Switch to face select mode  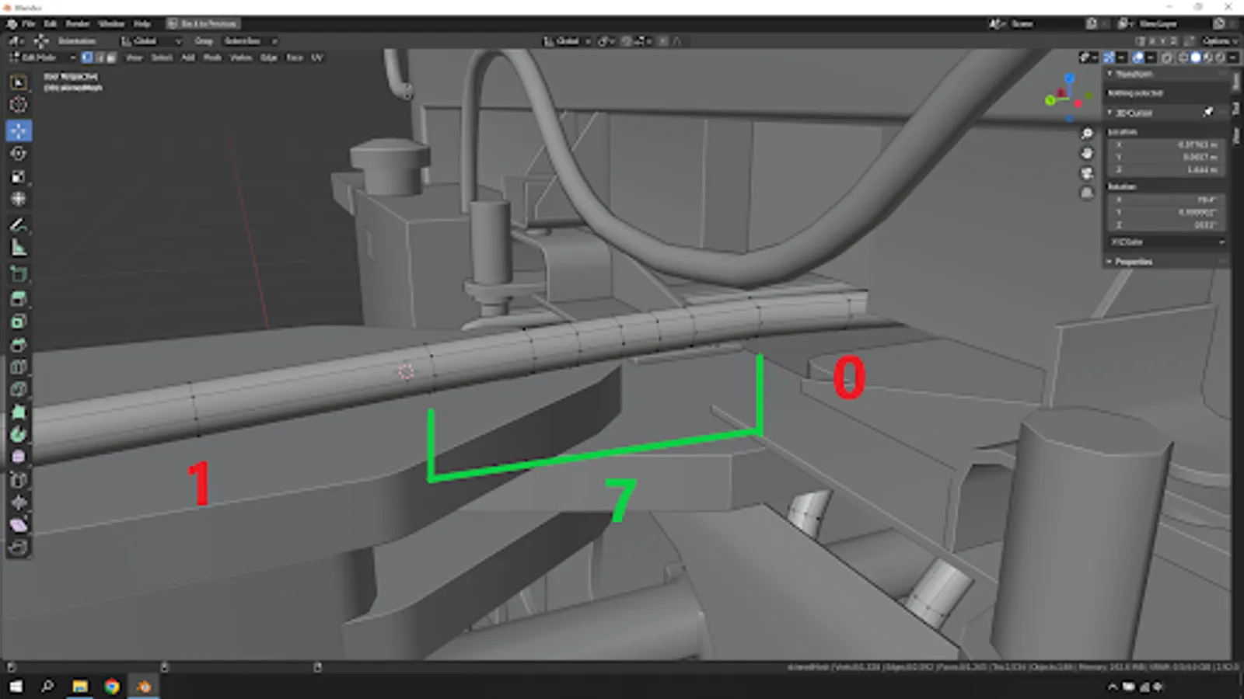click(x=112, y=57)
